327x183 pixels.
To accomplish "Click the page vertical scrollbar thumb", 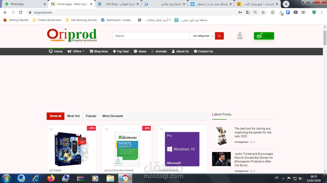I will click(325, 38).
